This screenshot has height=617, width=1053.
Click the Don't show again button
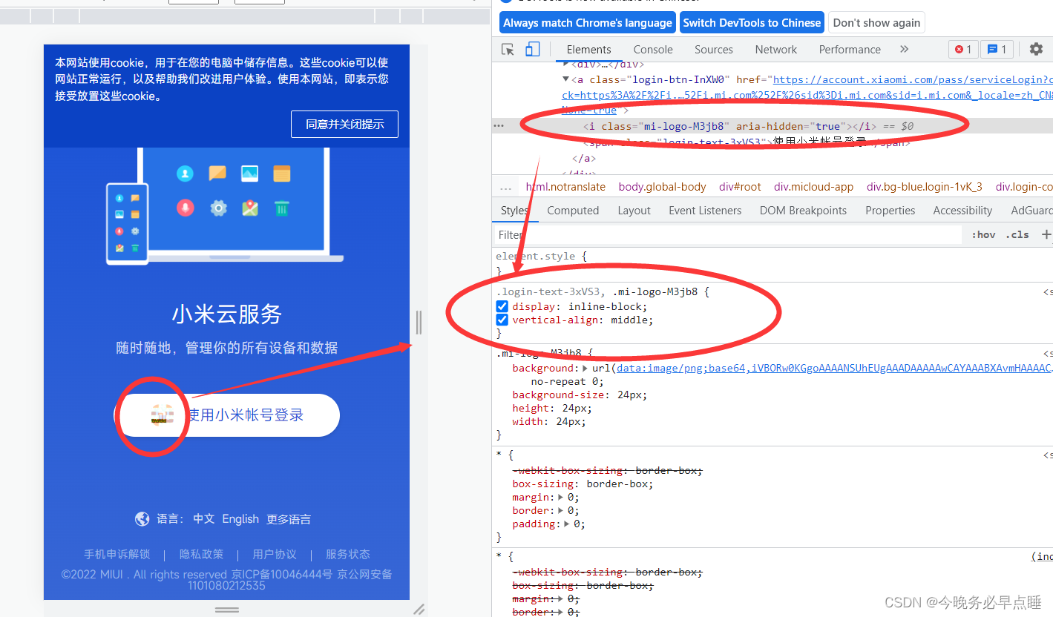click(876, 22)
